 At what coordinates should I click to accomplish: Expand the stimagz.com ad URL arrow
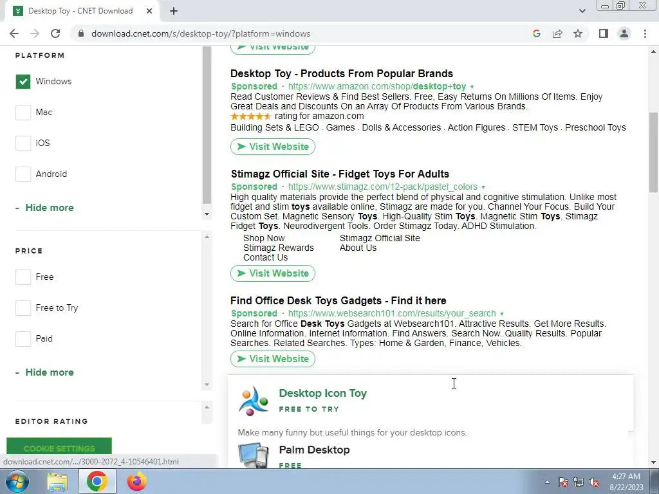[483, 187]
